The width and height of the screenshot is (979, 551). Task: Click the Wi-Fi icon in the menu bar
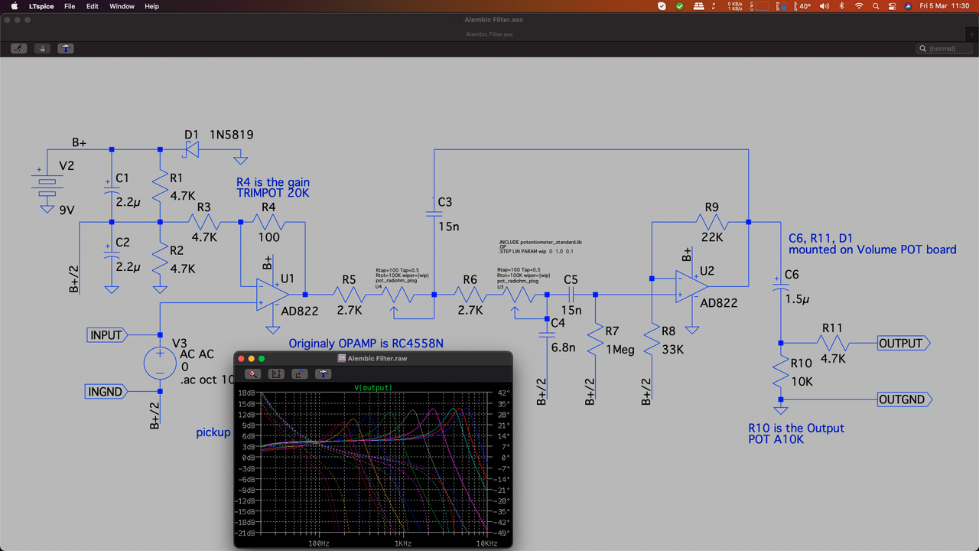tap(859, 6)
